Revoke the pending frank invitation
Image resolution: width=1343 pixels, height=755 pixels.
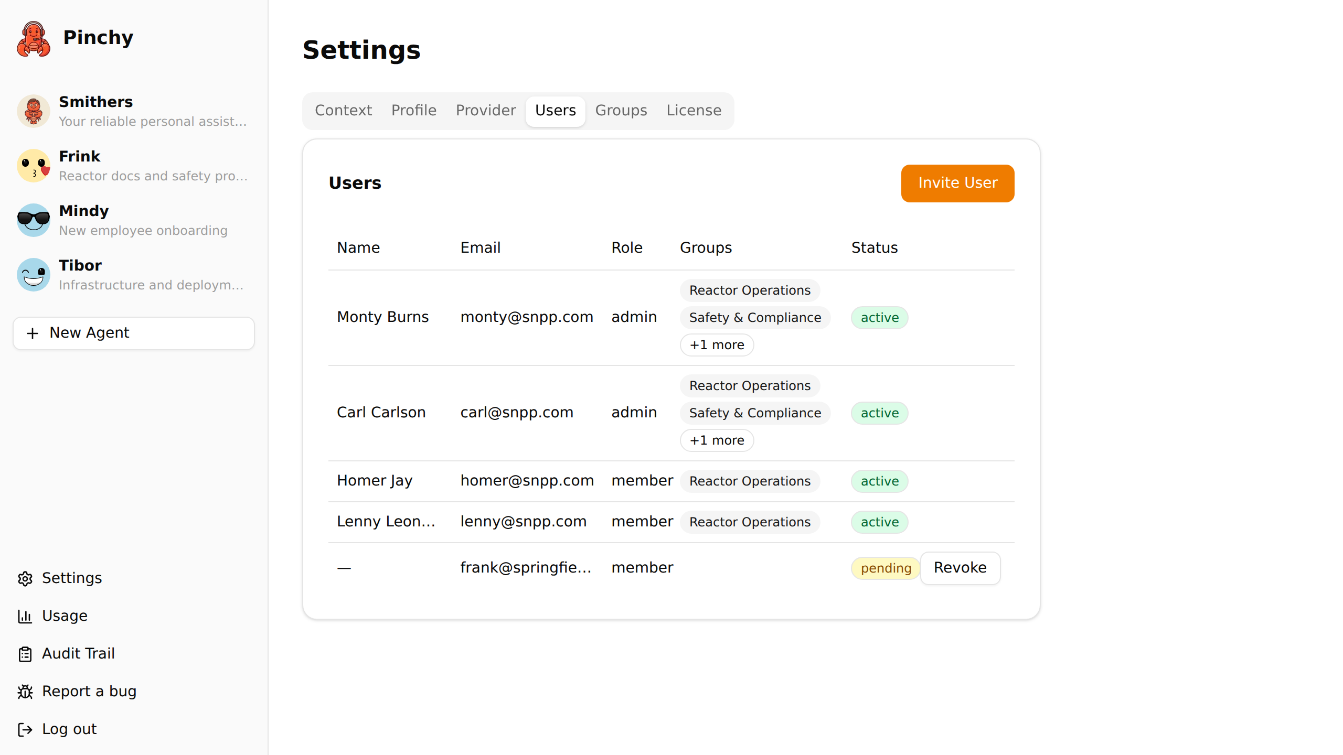coord(960,568)
